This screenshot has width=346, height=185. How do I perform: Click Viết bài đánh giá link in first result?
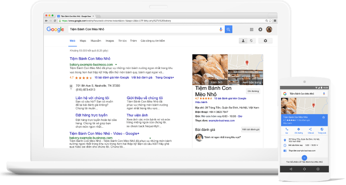[x=142, y=78]
